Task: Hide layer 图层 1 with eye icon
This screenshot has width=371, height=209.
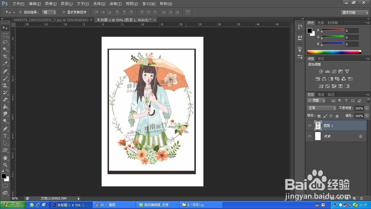Action: 309,125
